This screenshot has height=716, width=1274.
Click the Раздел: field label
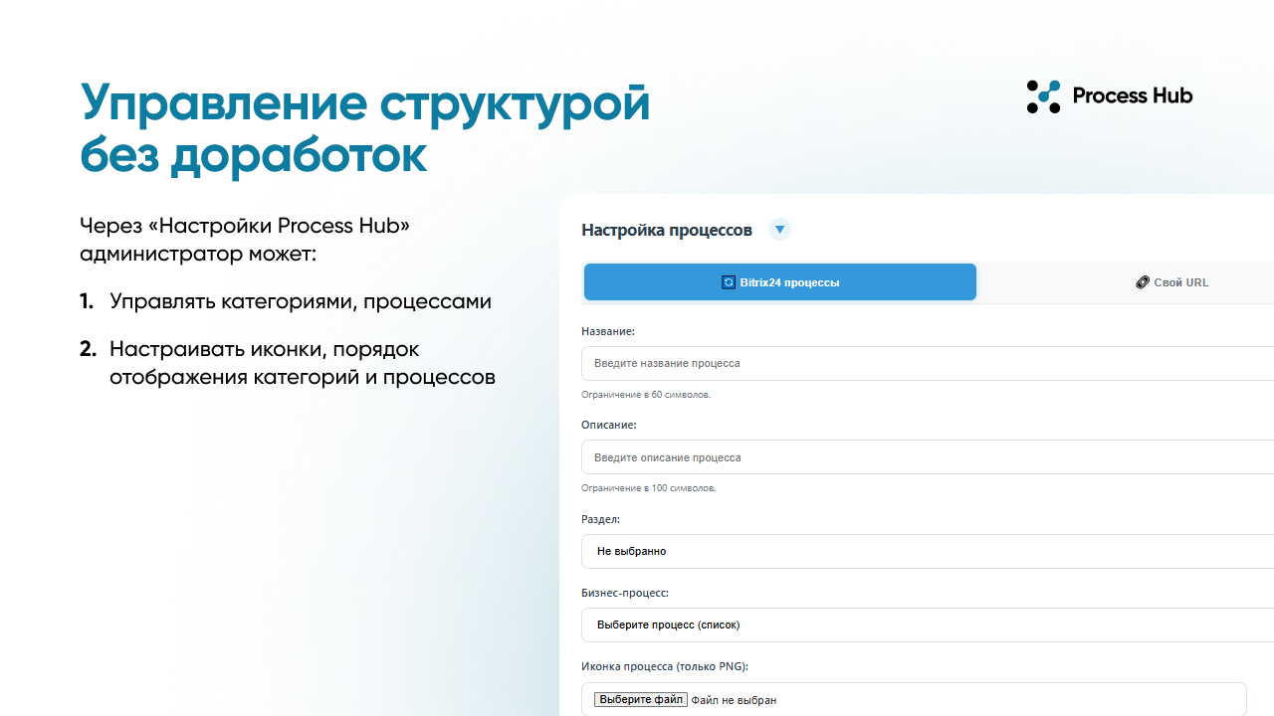coord(601,519)
